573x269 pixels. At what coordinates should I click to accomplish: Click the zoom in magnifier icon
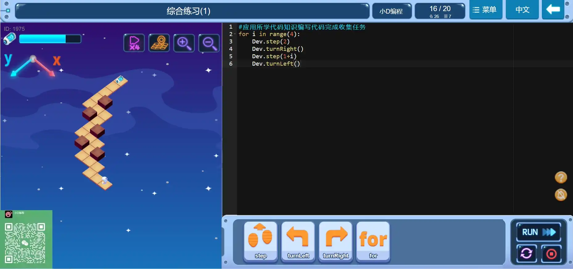click(x=184, y=43)
